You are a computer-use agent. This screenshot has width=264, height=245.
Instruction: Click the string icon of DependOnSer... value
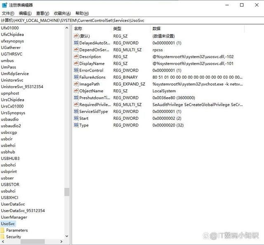[76, 49]
